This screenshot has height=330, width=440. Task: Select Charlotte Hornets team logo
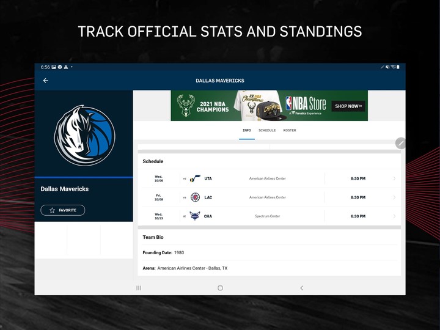tap(195, 216)
